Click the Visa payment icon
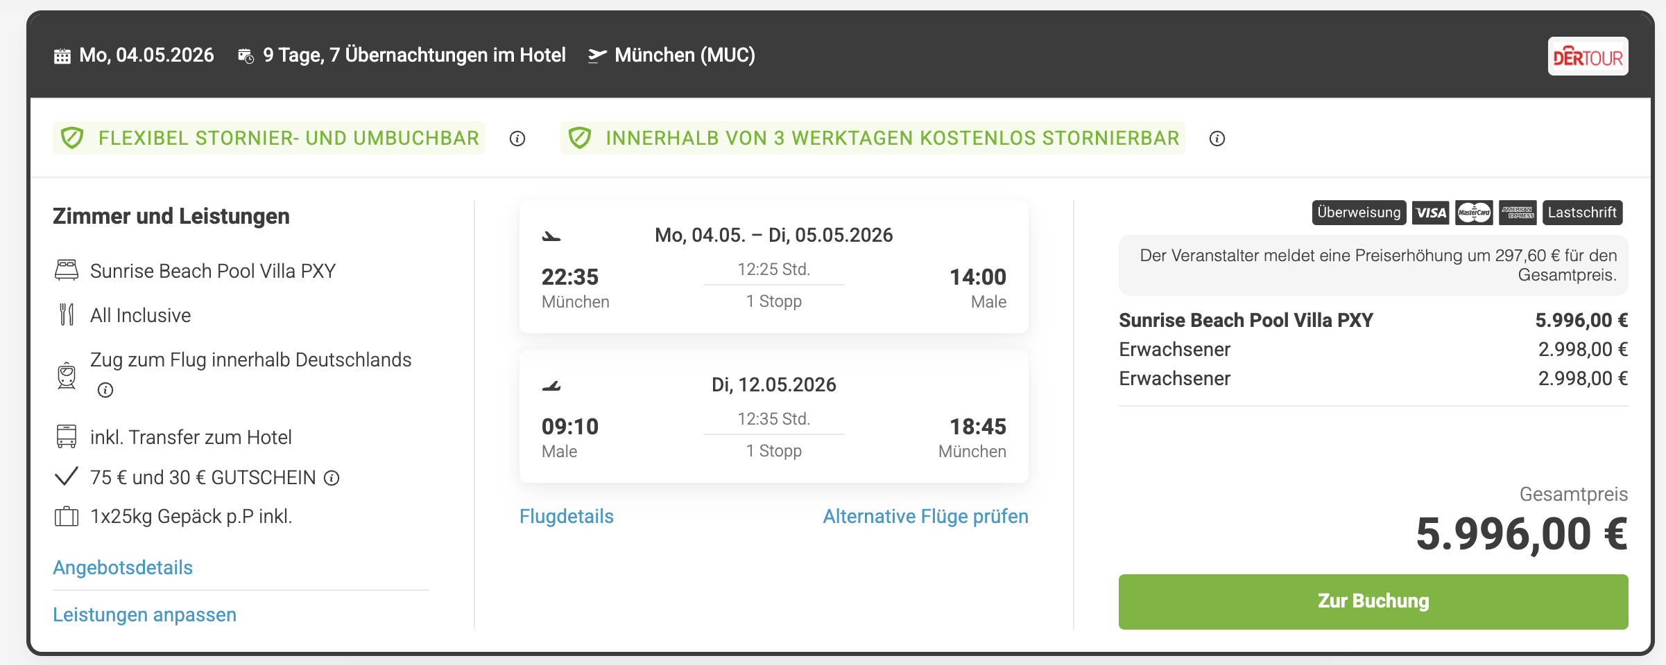The image size is (1666, 665). (1430, 213)
